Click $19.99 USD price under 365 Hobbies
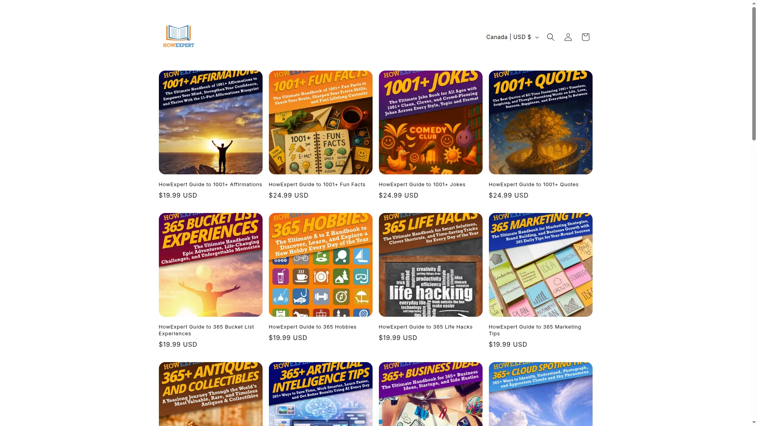This screenshot has width=757, height=426. click(x=288, y=338)
